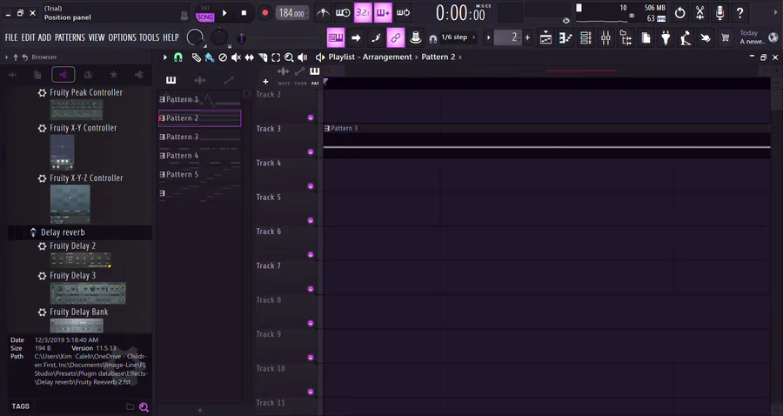
Task: Mute Track 3 with its purple LED
Action: coord(311,151)
